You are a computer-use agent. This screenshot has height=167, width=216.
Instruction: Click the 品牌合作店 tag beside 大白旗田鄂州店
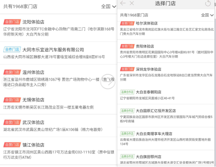pyautogui.click(x=127, y=156)
